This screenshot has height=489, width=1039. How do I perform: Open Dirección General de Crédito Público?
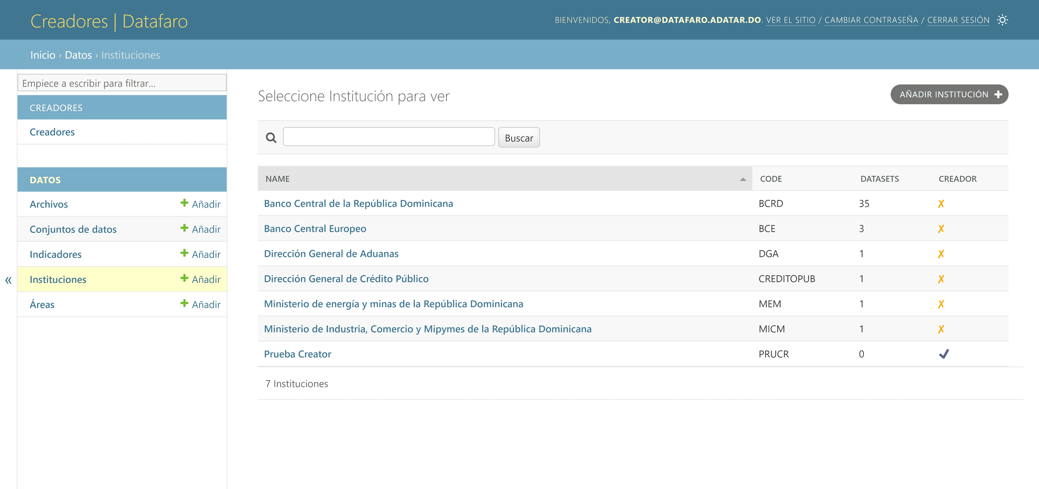[346, 279]
